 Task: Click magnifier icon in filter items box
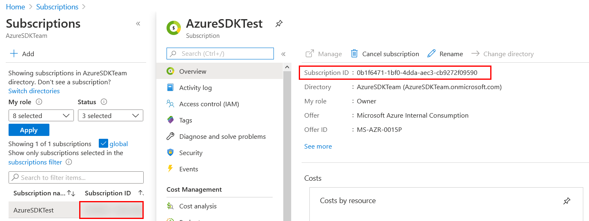click(x=16, y=177)
